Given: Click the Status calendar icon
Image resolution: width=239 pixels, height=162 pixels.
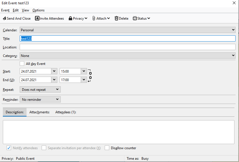Looking at the screenshot, I should click(x=135, y=19).
